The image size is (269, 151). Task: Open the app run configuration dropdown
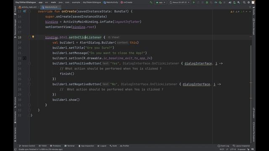[161, 3]
